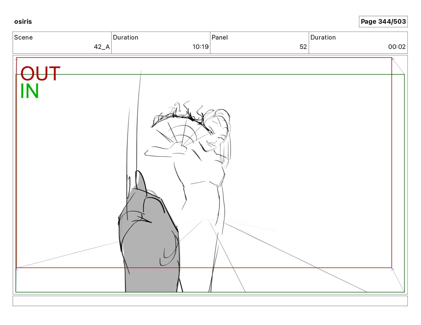Image resolution: width=421 pixels, height=325 pixels.
Task: Click the scene duration value '10:19'
Action: (201, 47)
